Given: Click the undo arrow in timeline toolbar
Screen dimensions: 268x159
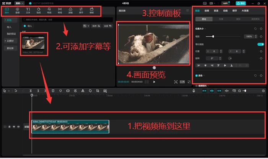Looking at the screenshot, I should (16, 91).
